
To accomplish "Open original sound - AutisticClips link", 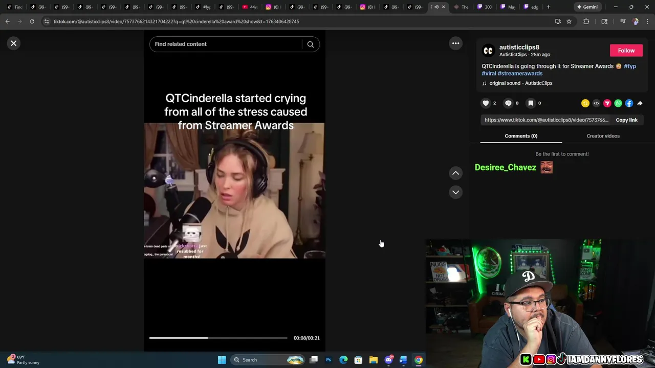I will [520, 83].
